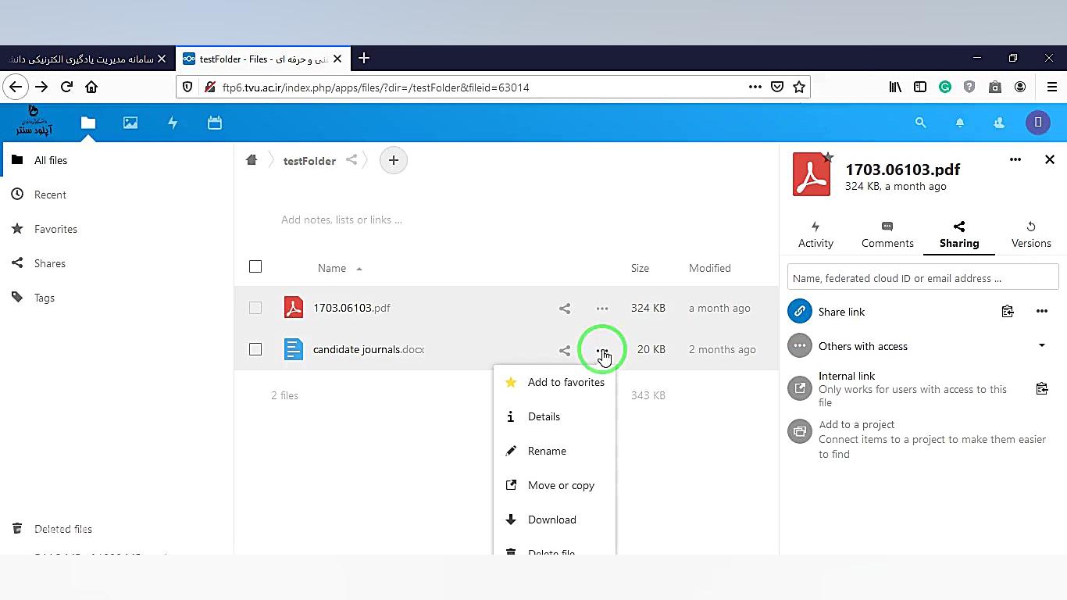Copy the Share link to clipboard

1008,312
